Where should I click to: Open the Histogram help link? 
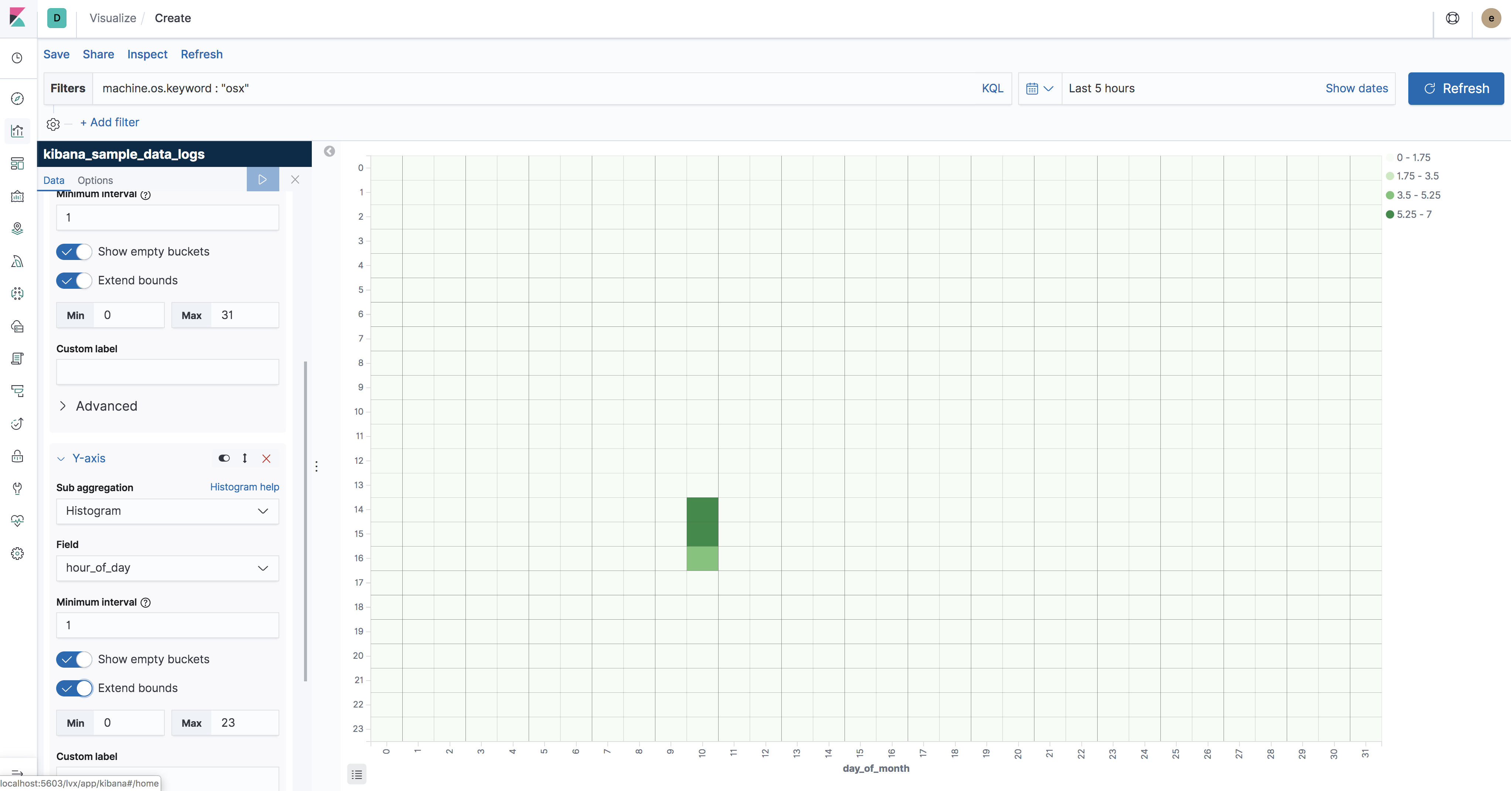point(245,487)
